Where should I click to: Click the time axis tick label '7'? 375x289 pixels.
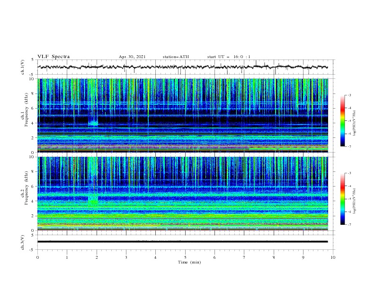click(x=244, y=257)
